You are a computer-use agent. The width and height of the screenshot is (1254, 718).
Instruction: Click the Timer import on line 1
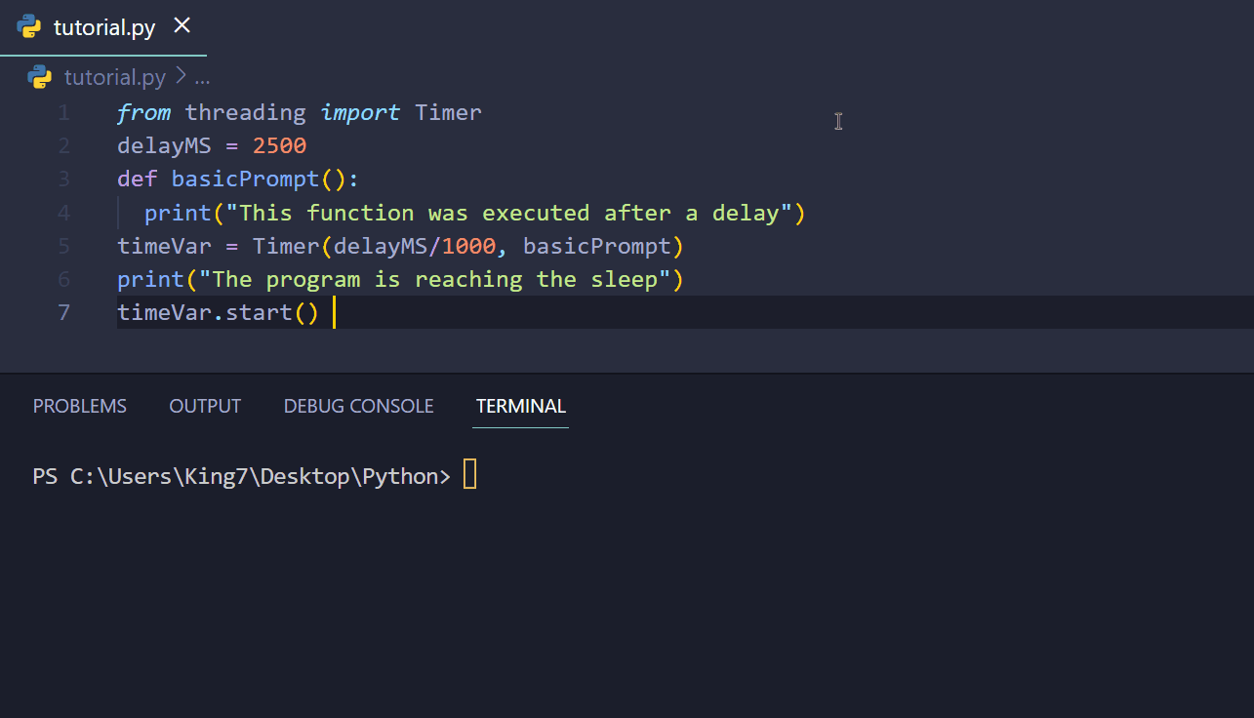pos(448,112)
